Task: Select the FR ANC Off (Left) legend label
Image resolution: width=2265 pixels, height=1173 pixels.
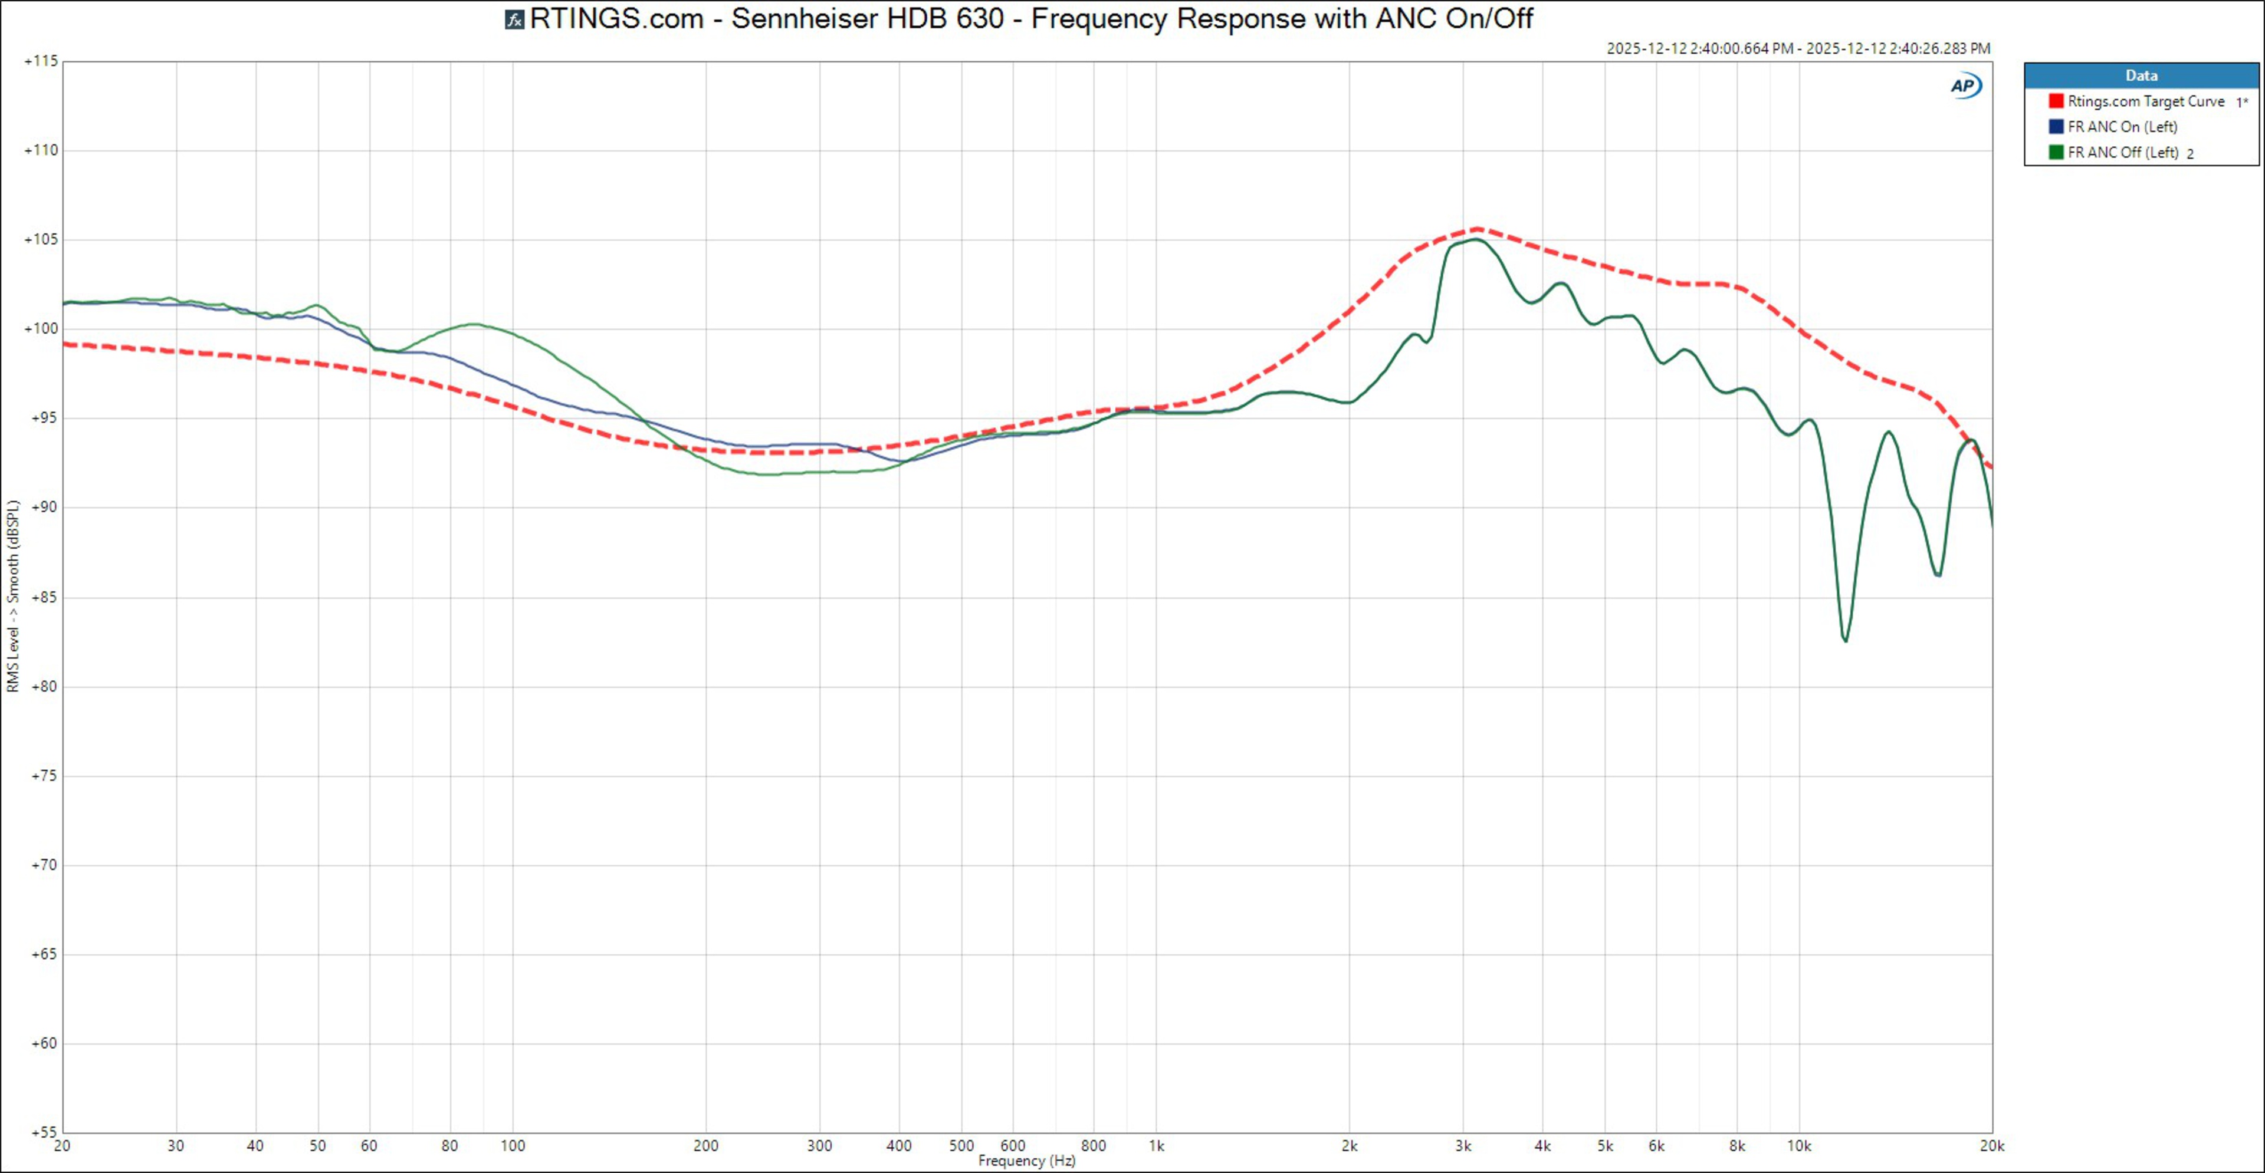Action: (2123, 152)
